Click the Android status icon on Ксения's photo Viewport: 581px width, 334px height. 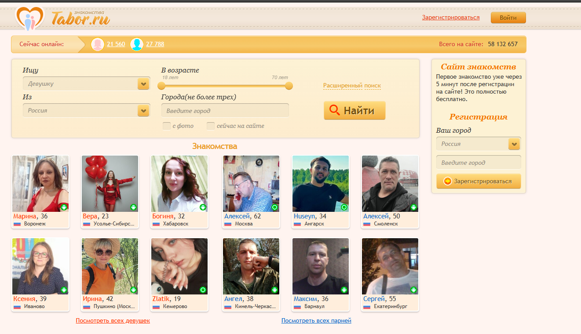[64, 290]
